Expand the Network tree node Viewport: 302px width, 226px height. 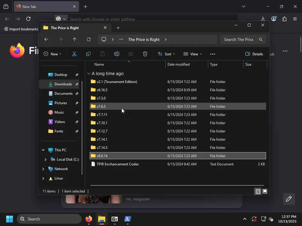click(43, 169)
